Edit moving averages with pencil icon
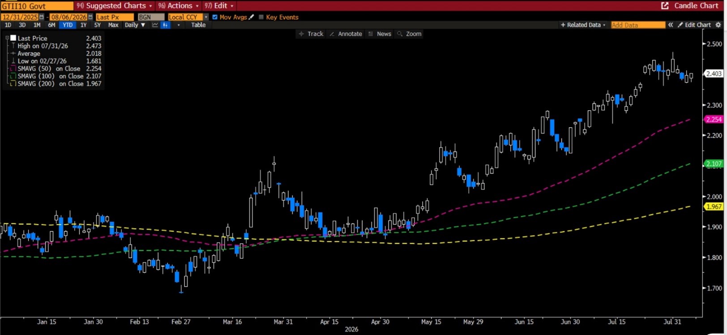727x335 pixels. (252, 17)
